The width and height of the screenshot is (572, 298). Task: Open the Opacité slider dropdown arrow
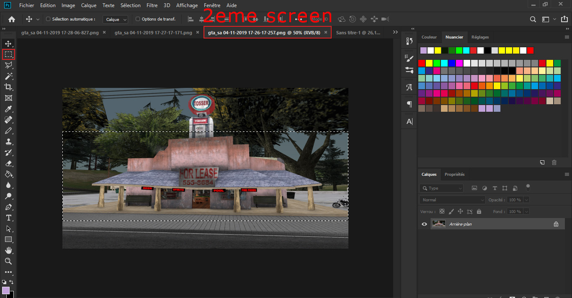pos(526,200)
